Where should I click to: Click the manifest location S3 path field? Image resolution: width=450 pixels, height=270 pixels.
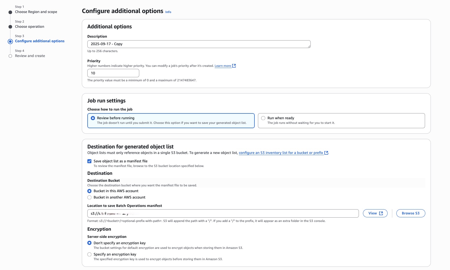pyautogui.click(x=223, y=214)
